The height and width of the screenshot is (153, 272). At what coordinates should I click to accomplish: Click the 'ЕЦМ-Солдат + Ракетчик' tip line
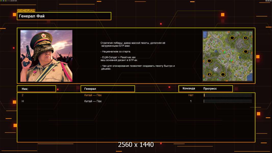(x=119, y=59)
